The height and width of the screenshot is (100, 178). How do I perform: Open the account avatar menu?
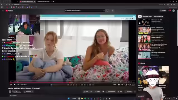[x=174, y=11]
